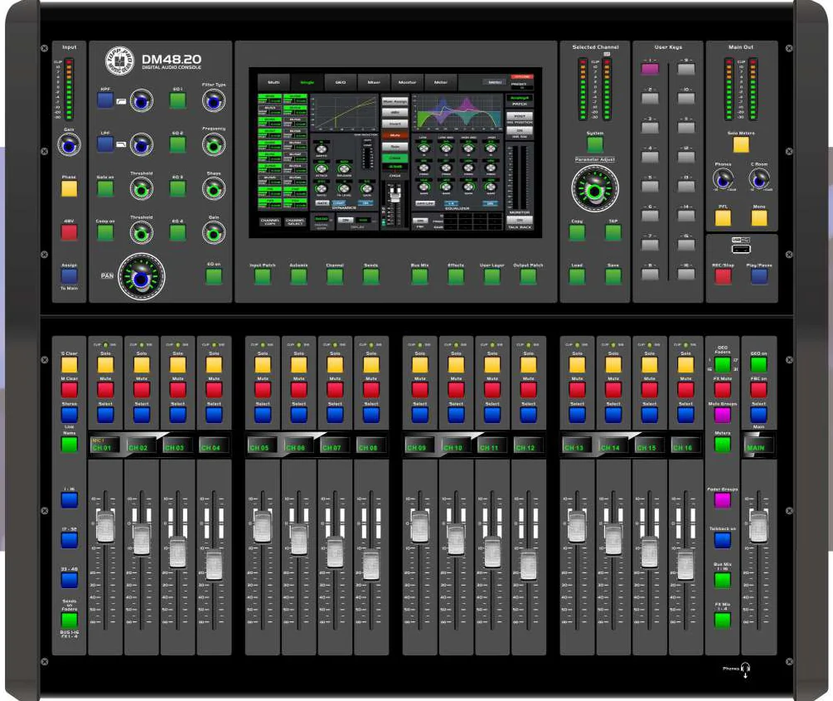Click the PAN rotary knob
833x701 pixels.
pos(141,276)
